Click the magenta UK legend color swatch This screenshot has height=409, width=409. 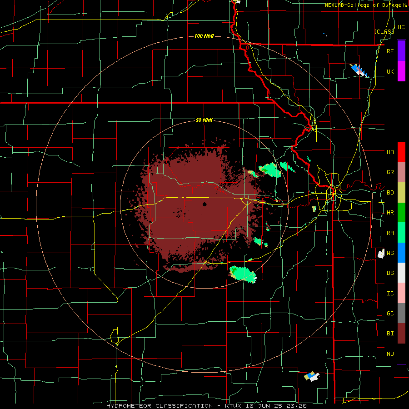(x=401, y=71)
